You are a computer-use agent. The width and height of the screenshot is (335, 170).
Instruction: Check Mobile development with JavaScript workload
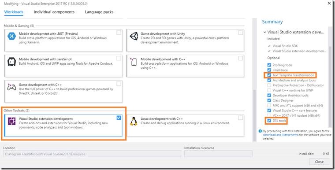click(119, 58)
